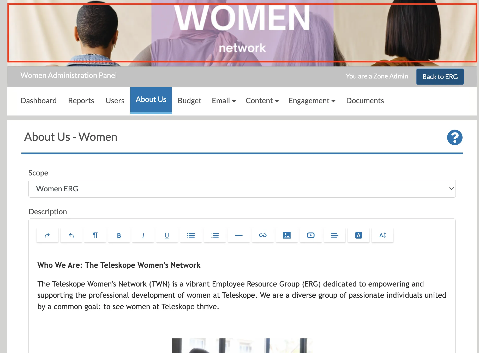
Task: Toggle bold formatting
Action: coord(119,235)
